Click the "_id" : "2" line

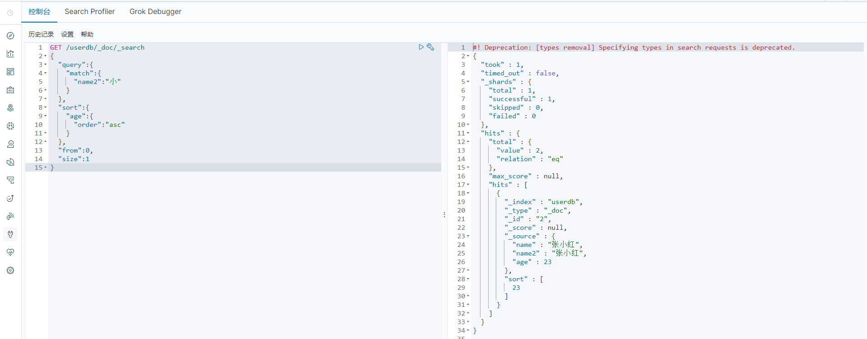pos(528,219)
